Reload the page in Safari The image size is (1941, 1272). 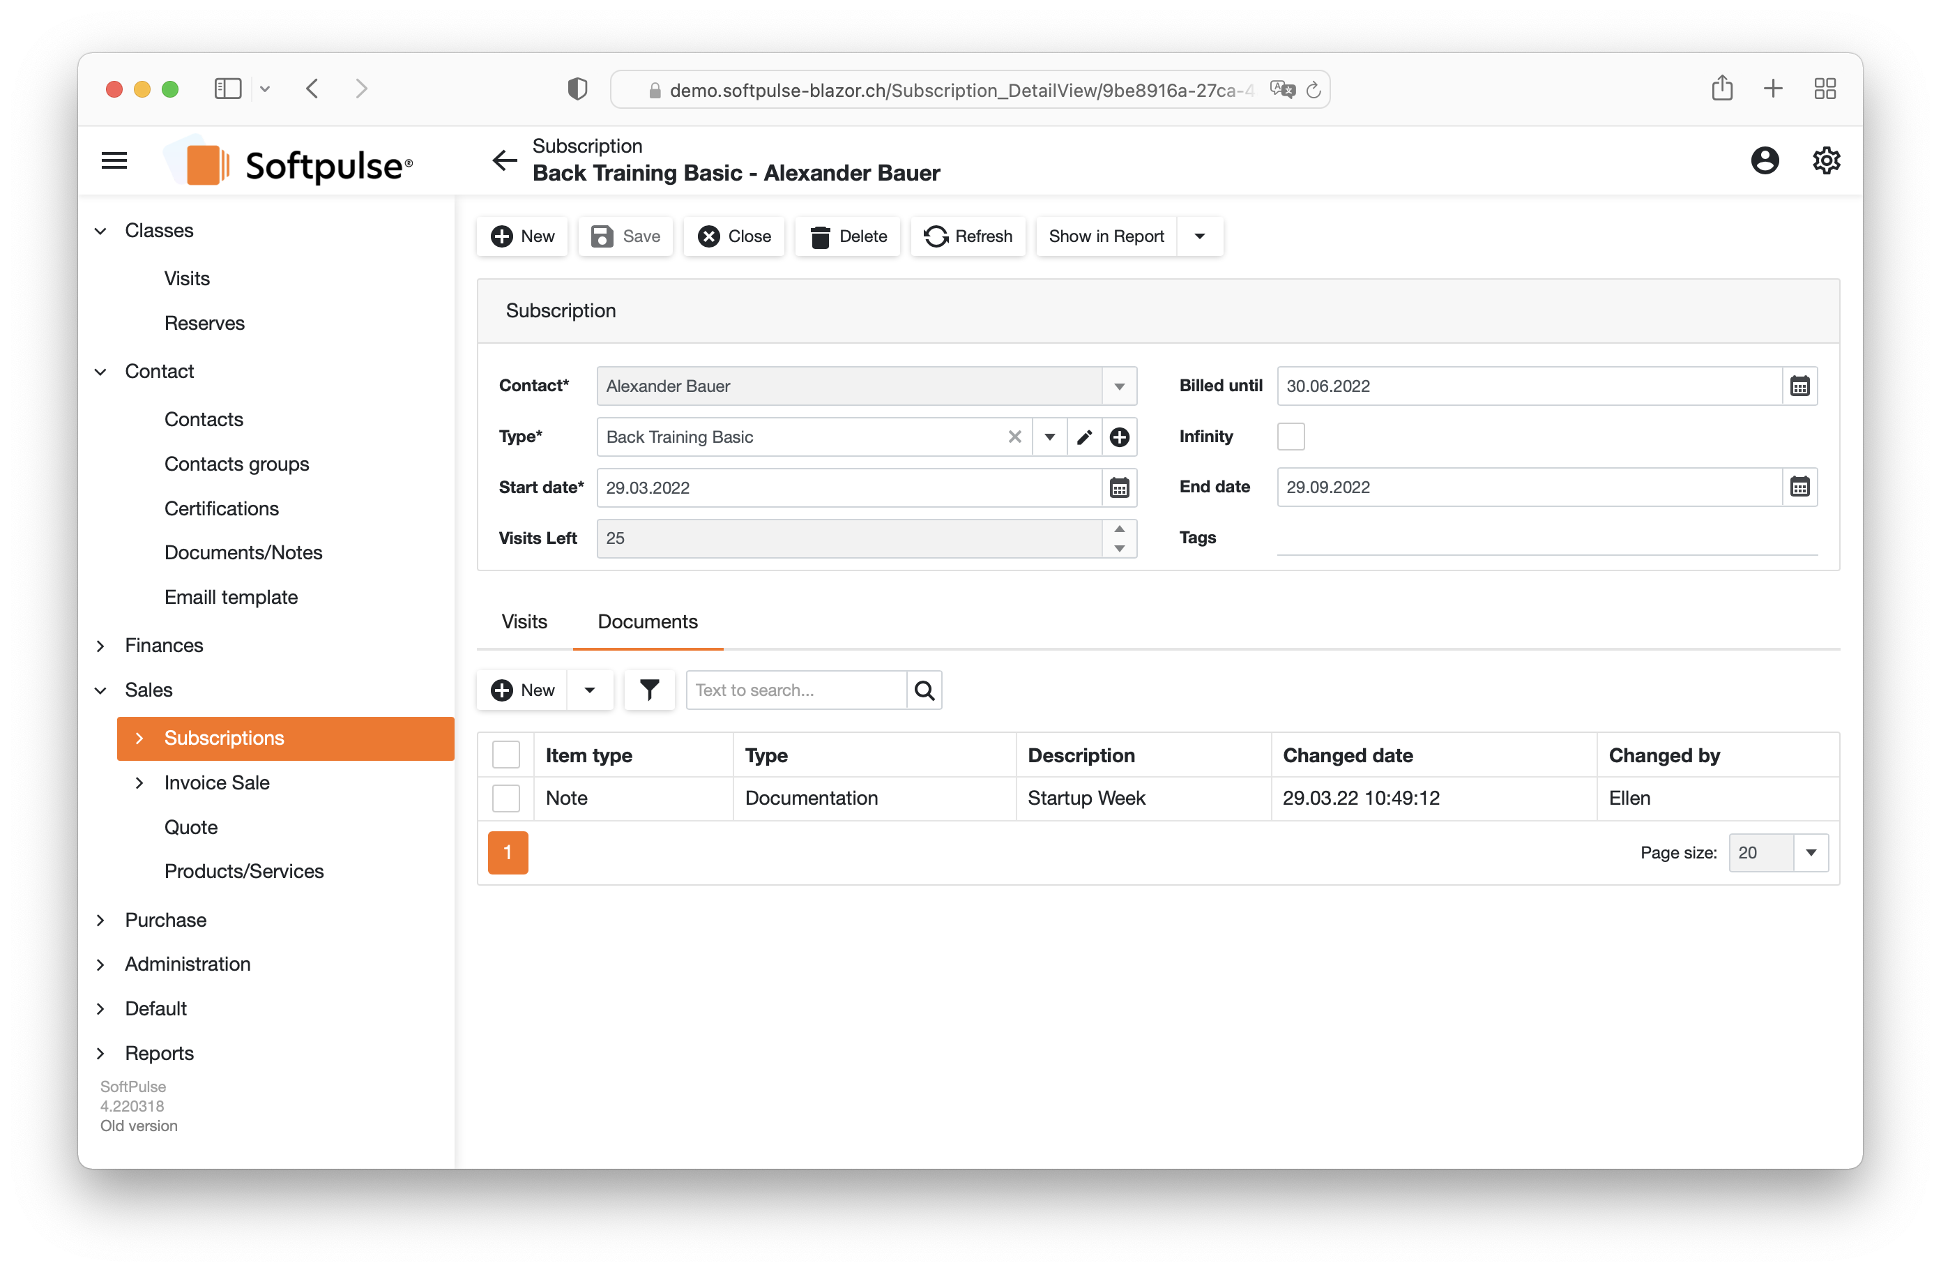click(x=1313, y=90)
